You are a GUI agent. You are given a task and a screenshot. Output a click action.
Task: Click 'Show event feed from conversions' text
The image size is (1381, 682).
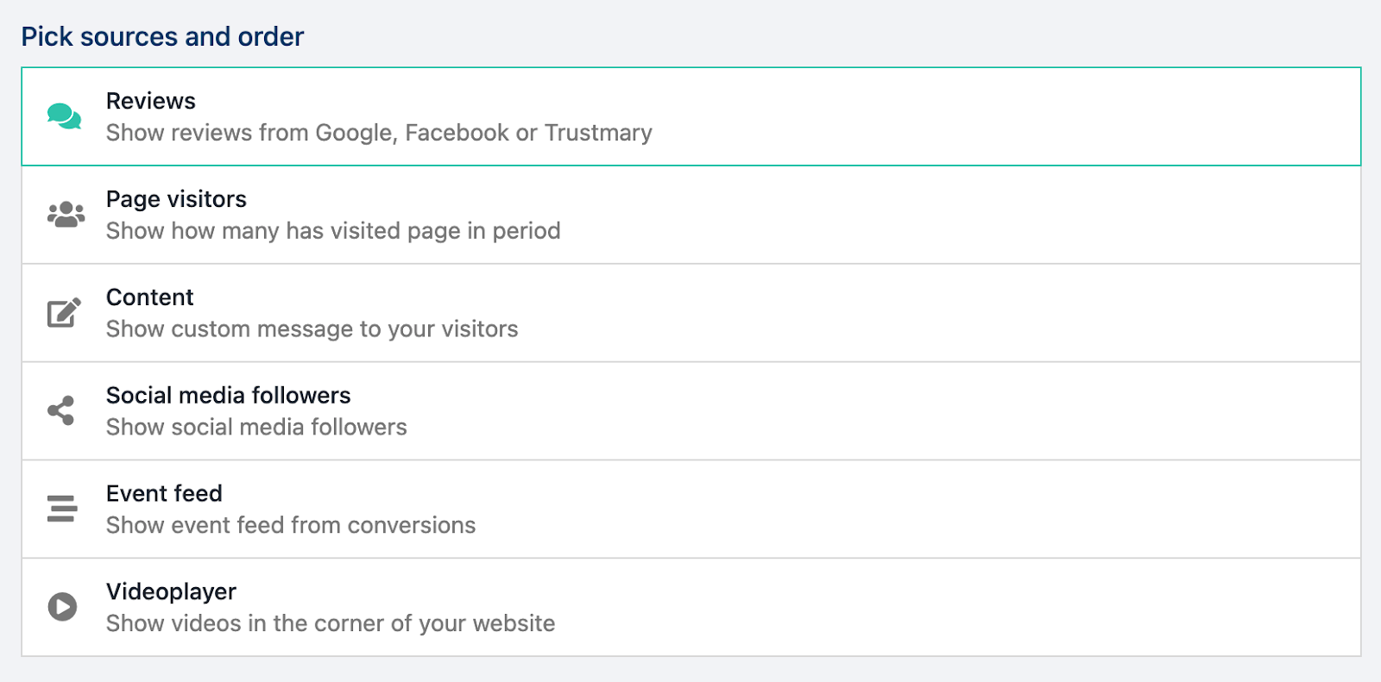point(291,526)
